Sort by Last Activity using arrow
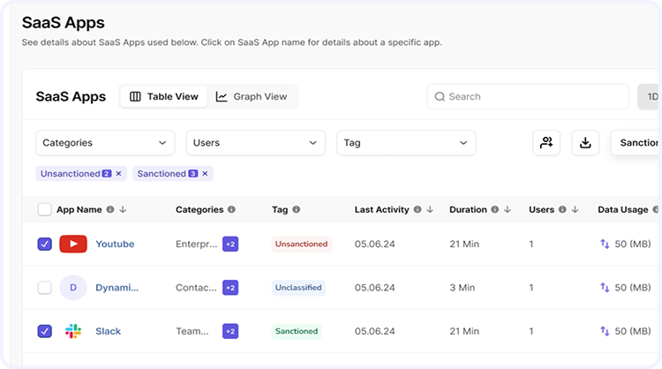Viewport: 662px width, 369px height. coord(430,209)
